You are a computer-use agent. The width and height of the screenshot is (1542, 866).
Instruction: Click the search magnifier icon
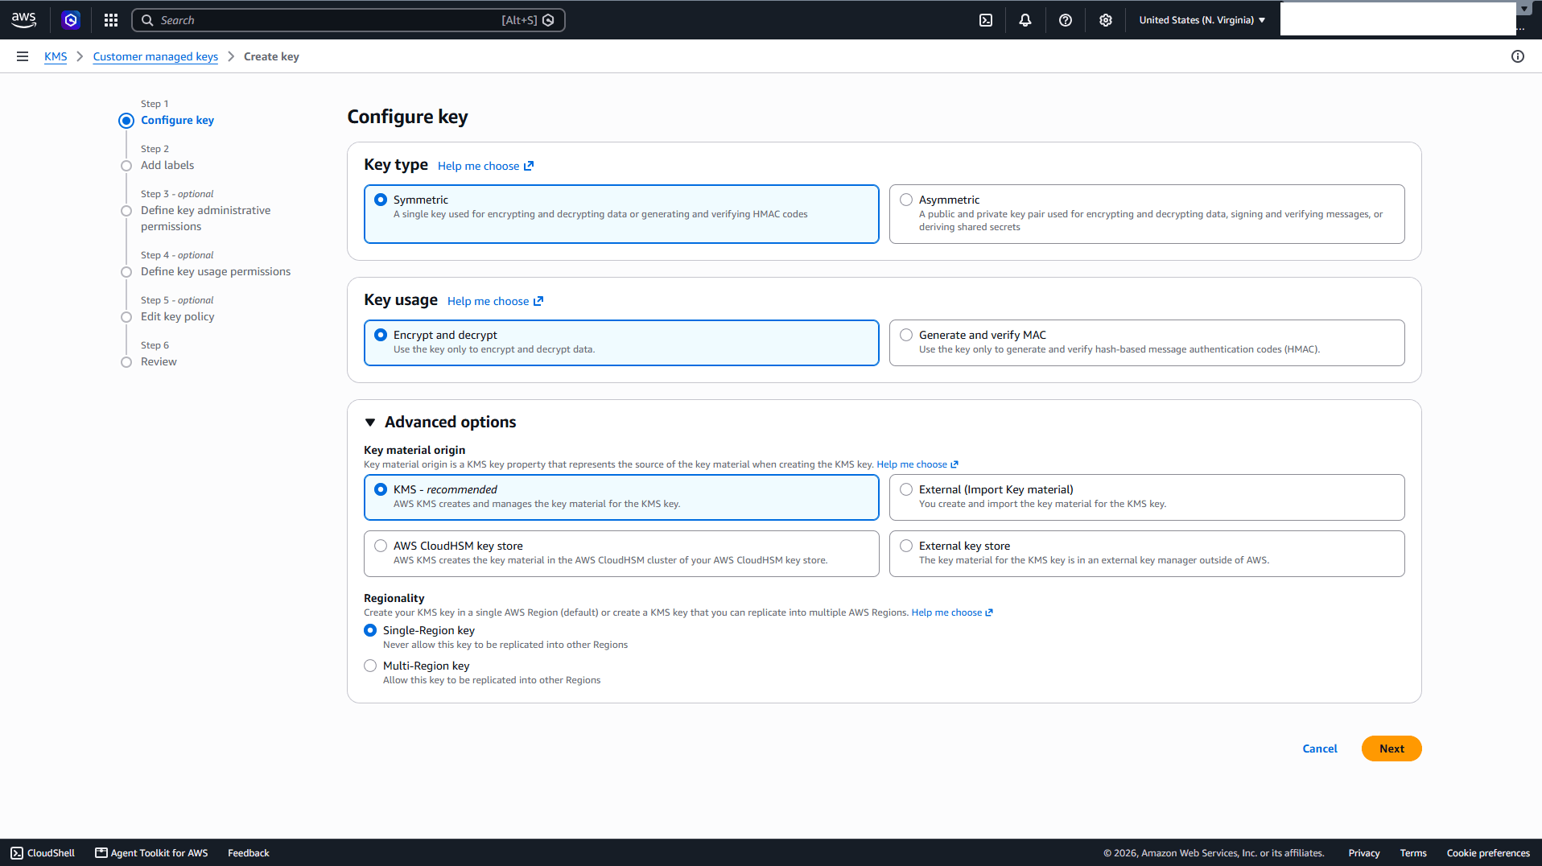click(147, 20)
